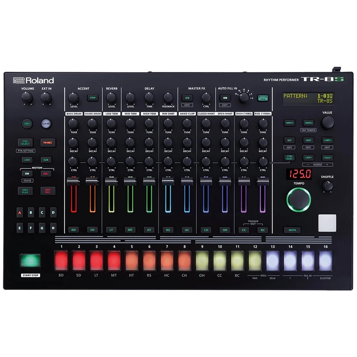Click the AUTO FILL IN interval knob

(244, 98)
